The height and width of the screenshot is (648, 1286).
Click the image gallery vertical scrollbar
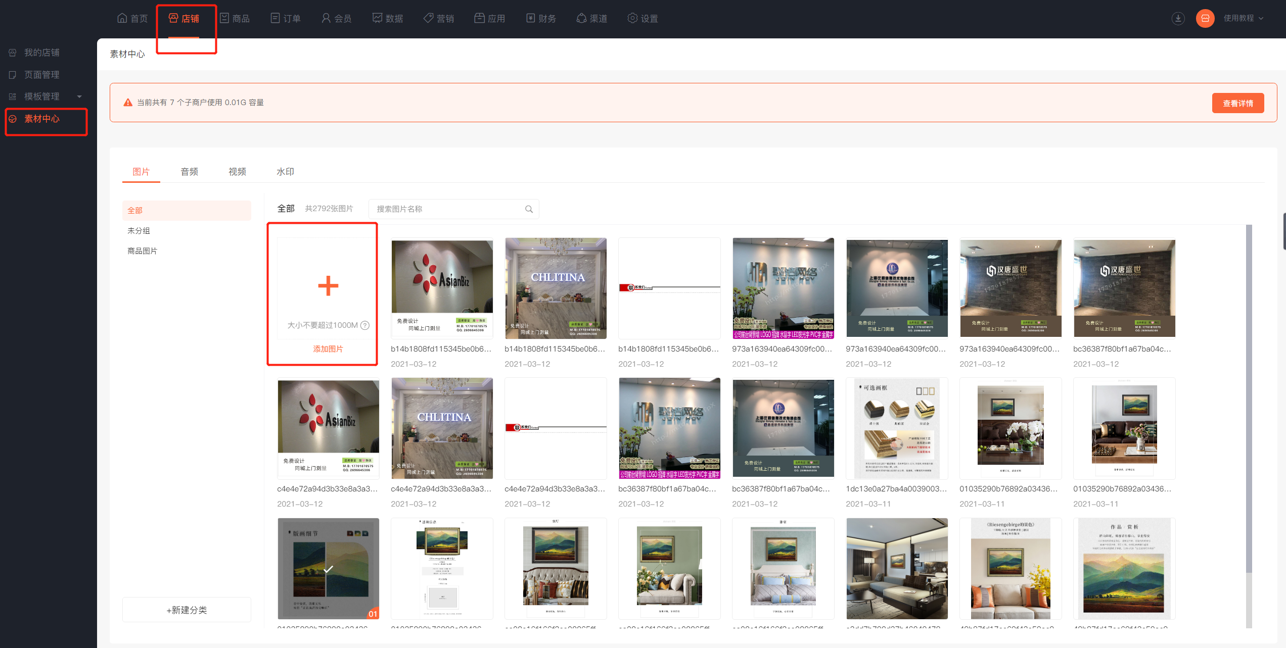(1249, 399)
